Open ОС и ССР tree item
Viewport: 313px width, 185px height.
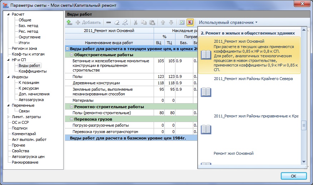point(20,122)
